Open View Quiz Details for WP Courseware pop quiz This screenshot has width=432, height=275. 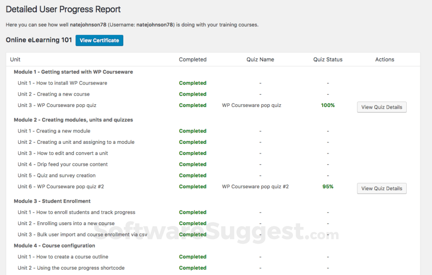[381, 107]
